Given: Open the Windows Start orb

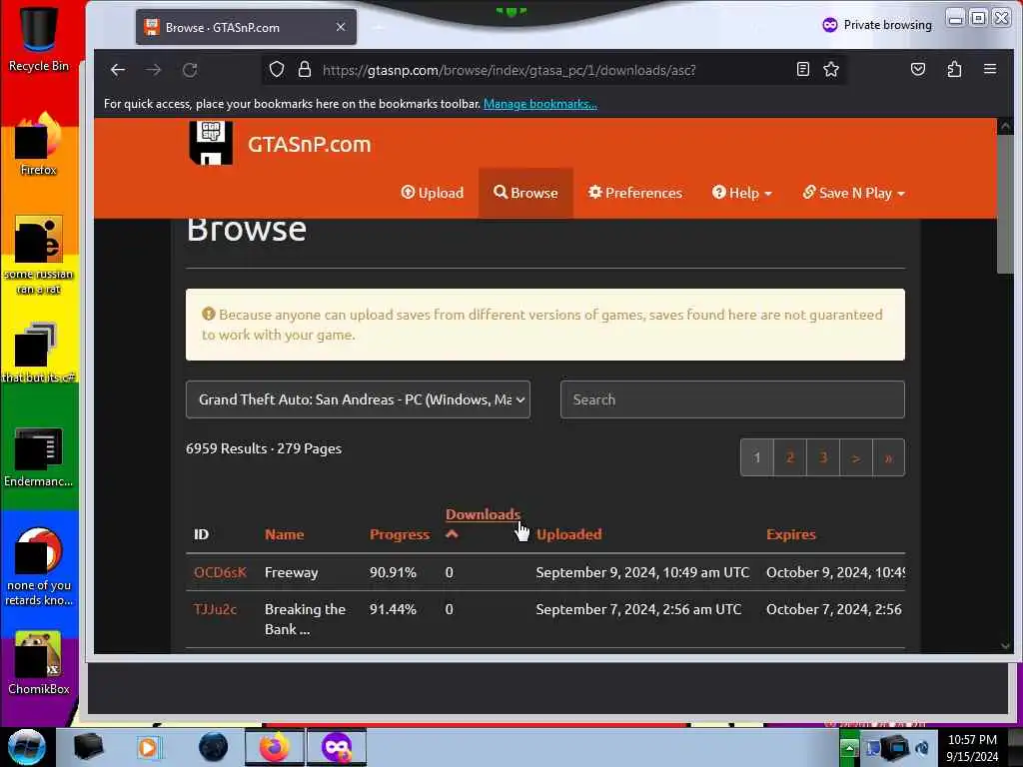Looking at the screenshot, I should click(26, 747).
